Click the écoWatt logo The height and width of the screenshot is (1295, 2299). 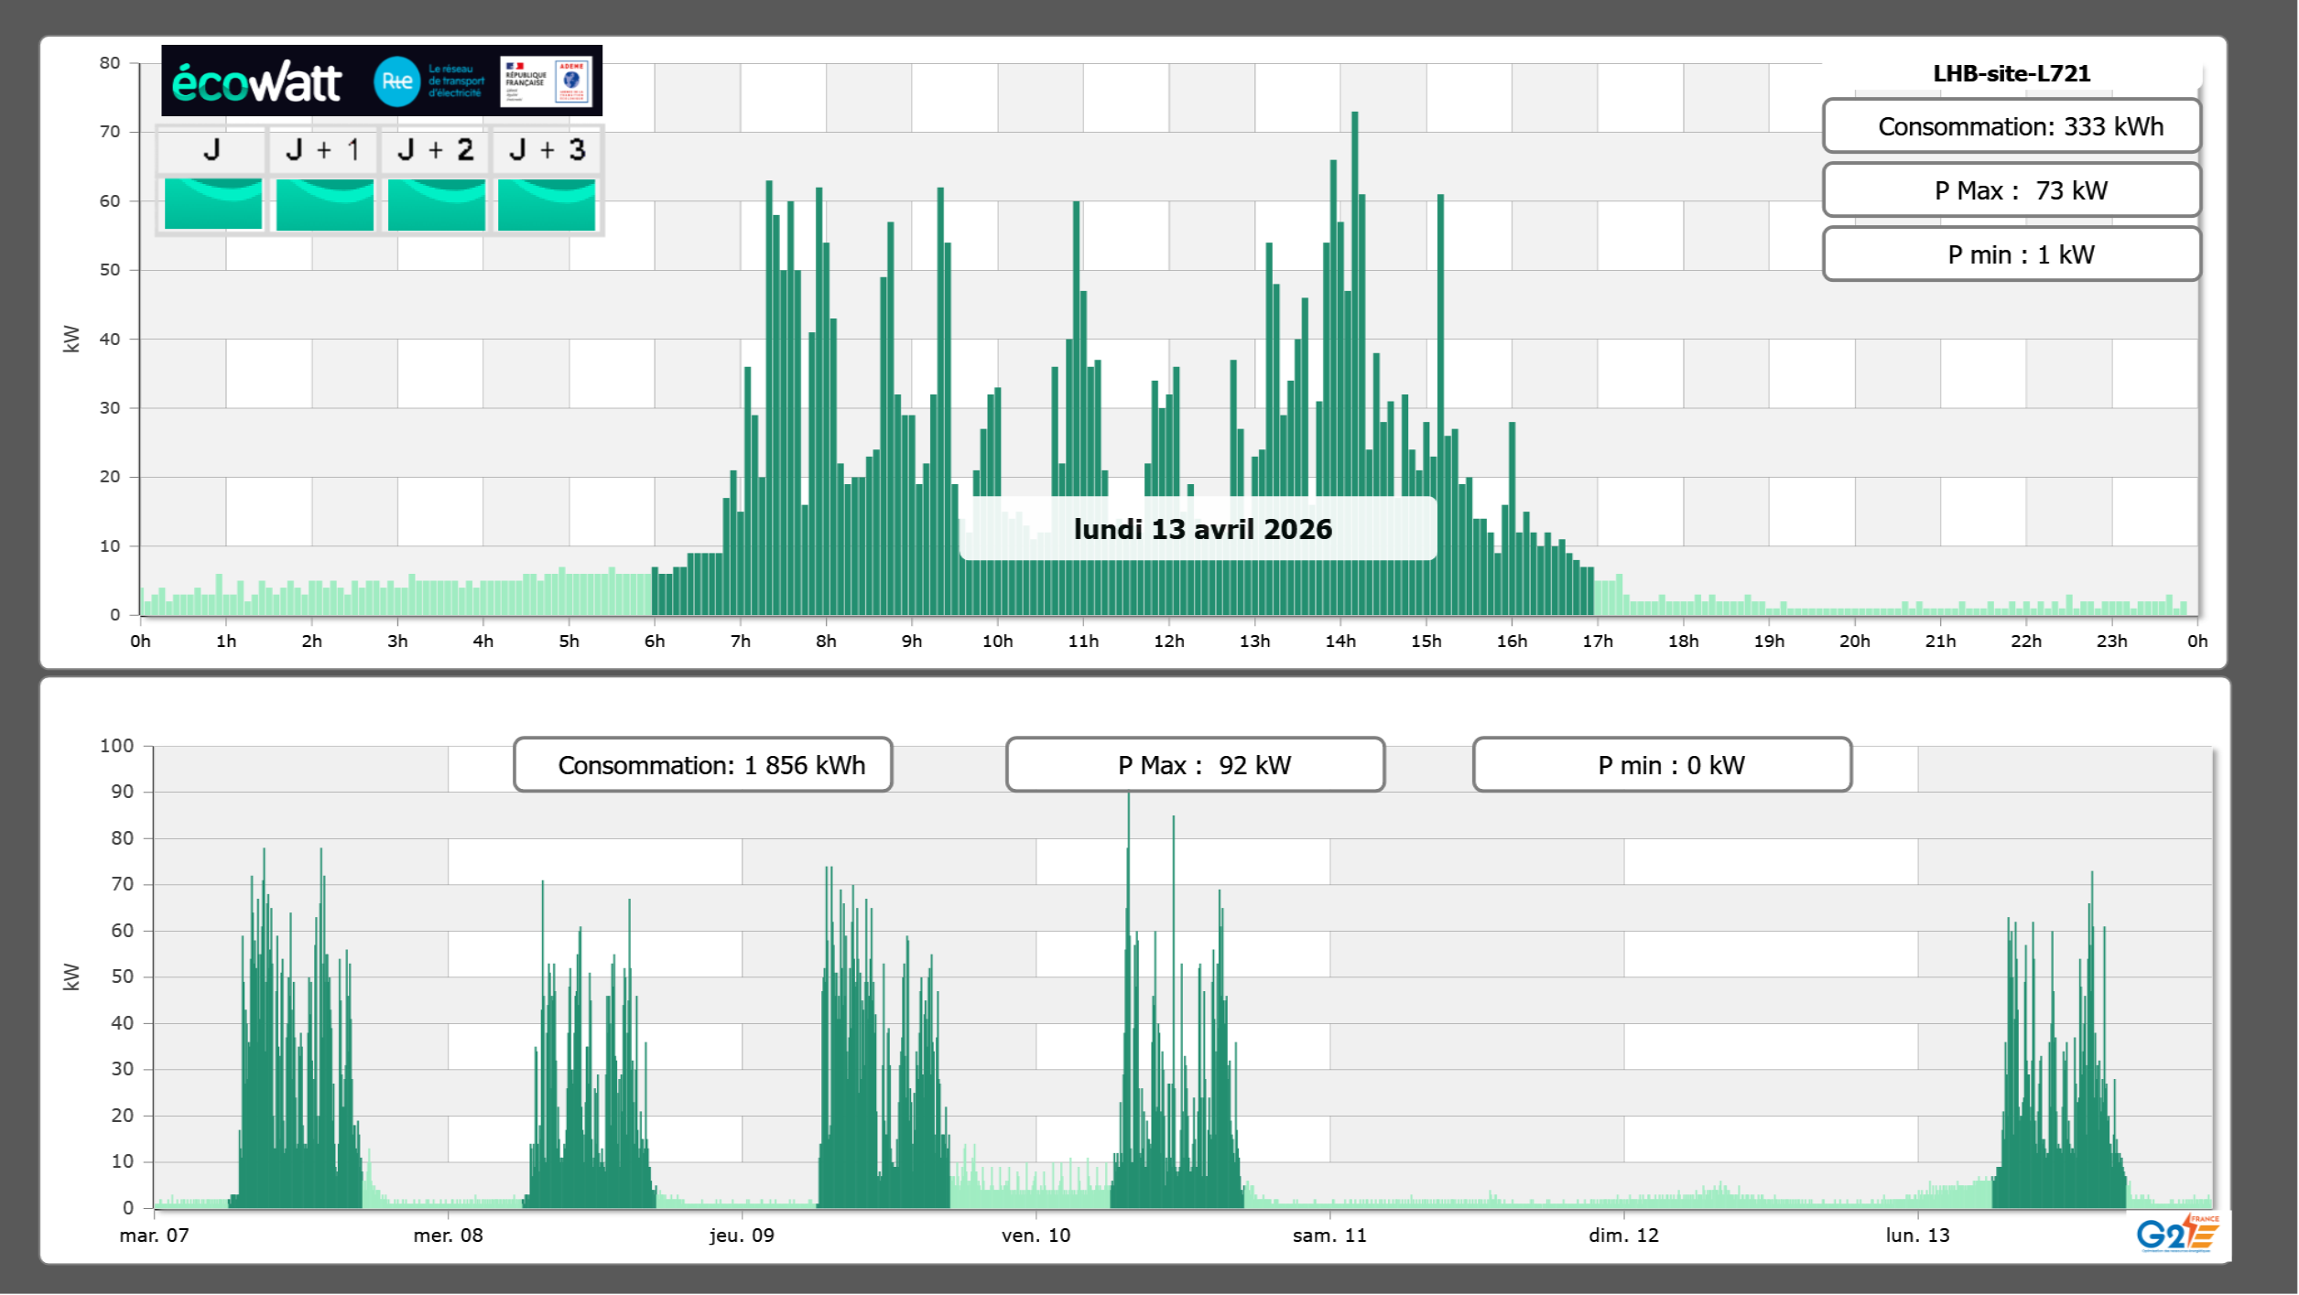(x=256, y=82)
